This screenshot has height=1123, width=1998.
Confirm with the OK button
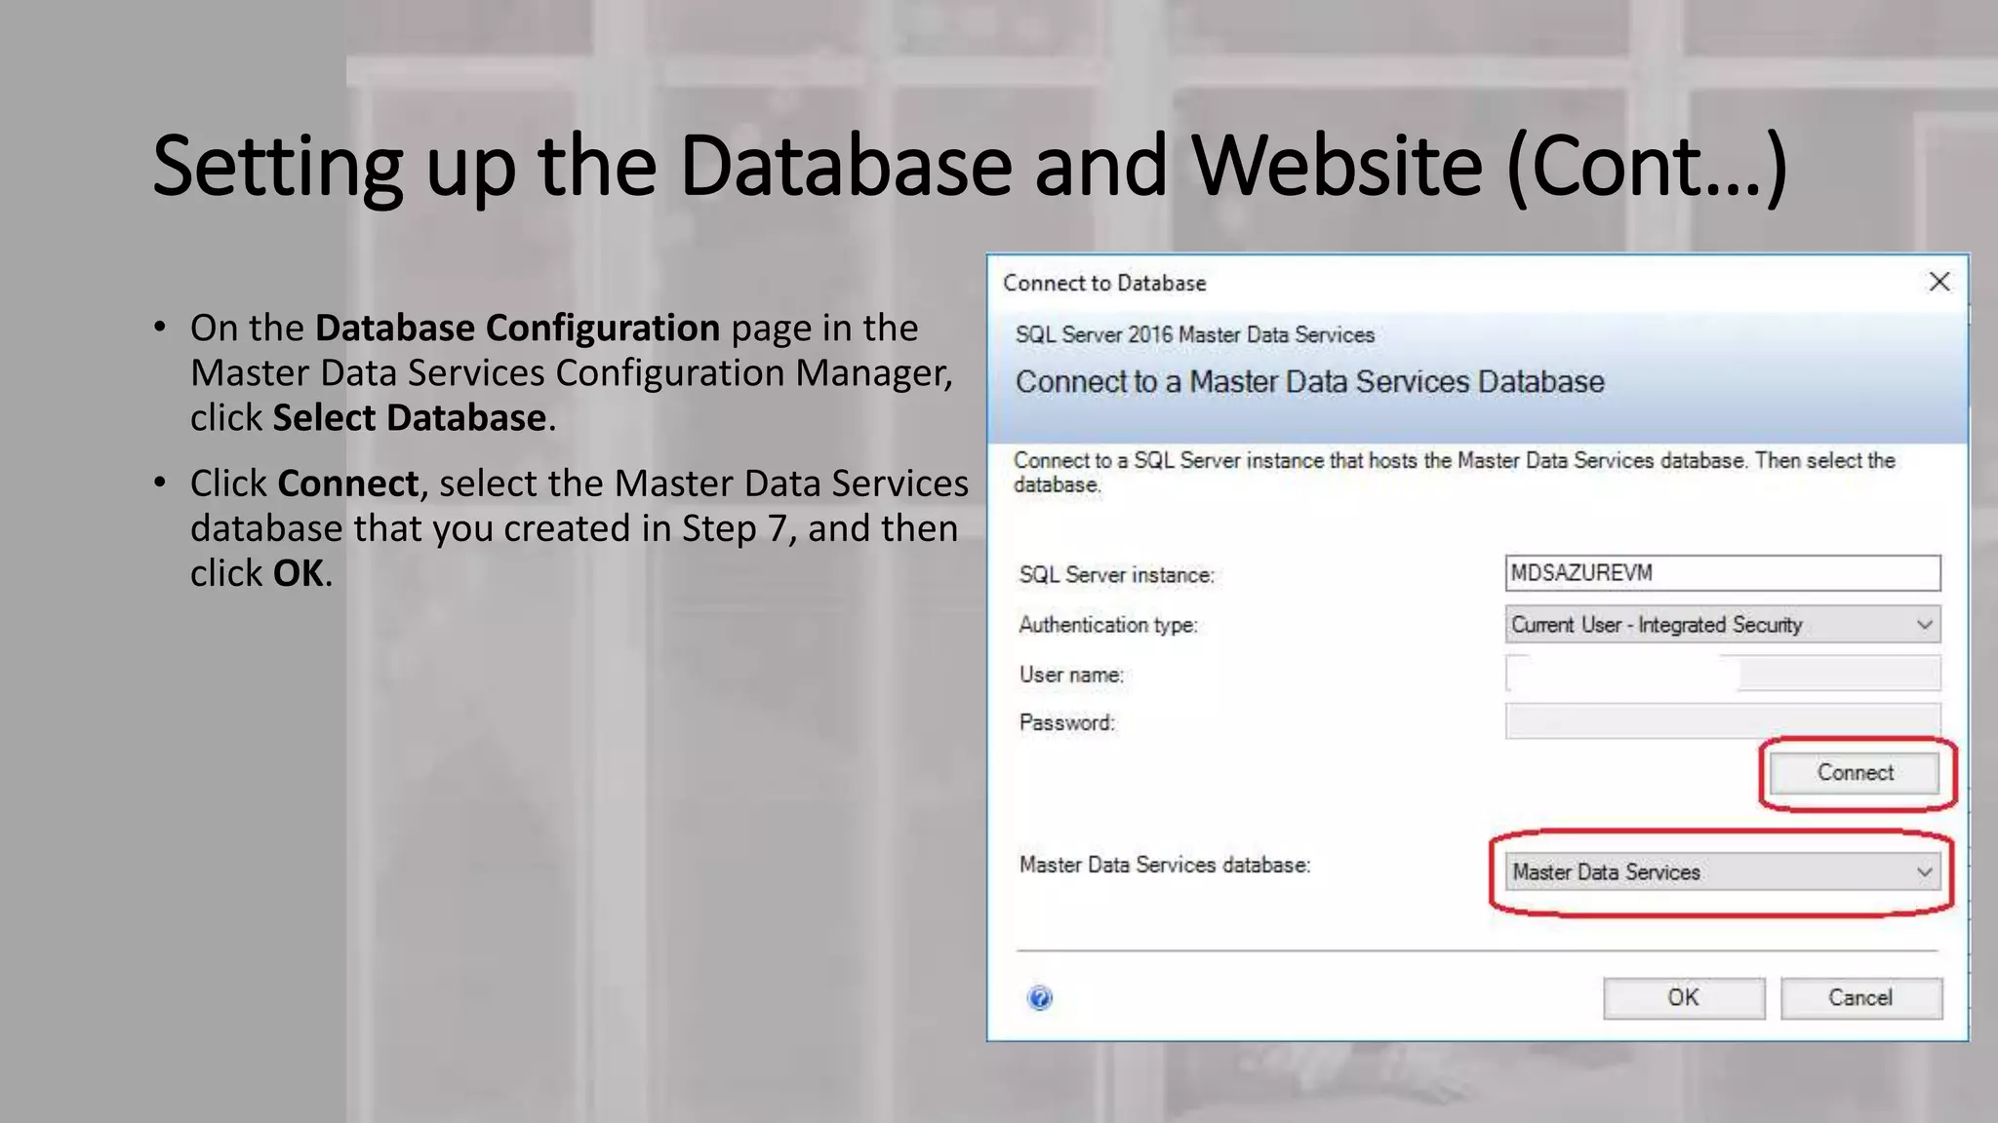1683,997
